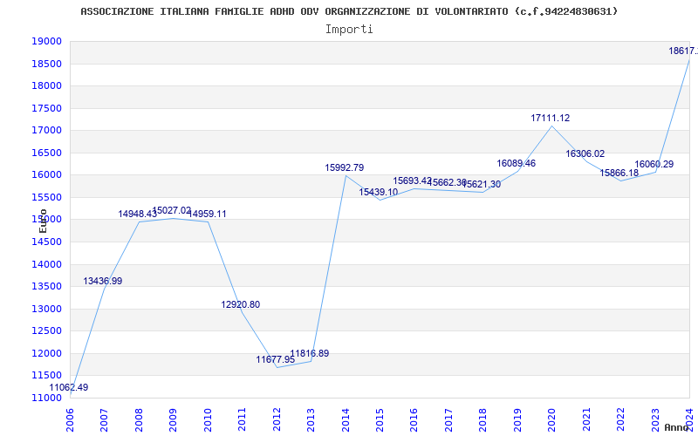The height and width of the screenshot is (436, 698).
Task: Click the 17000 y-axis value
Action: (46, 130)
